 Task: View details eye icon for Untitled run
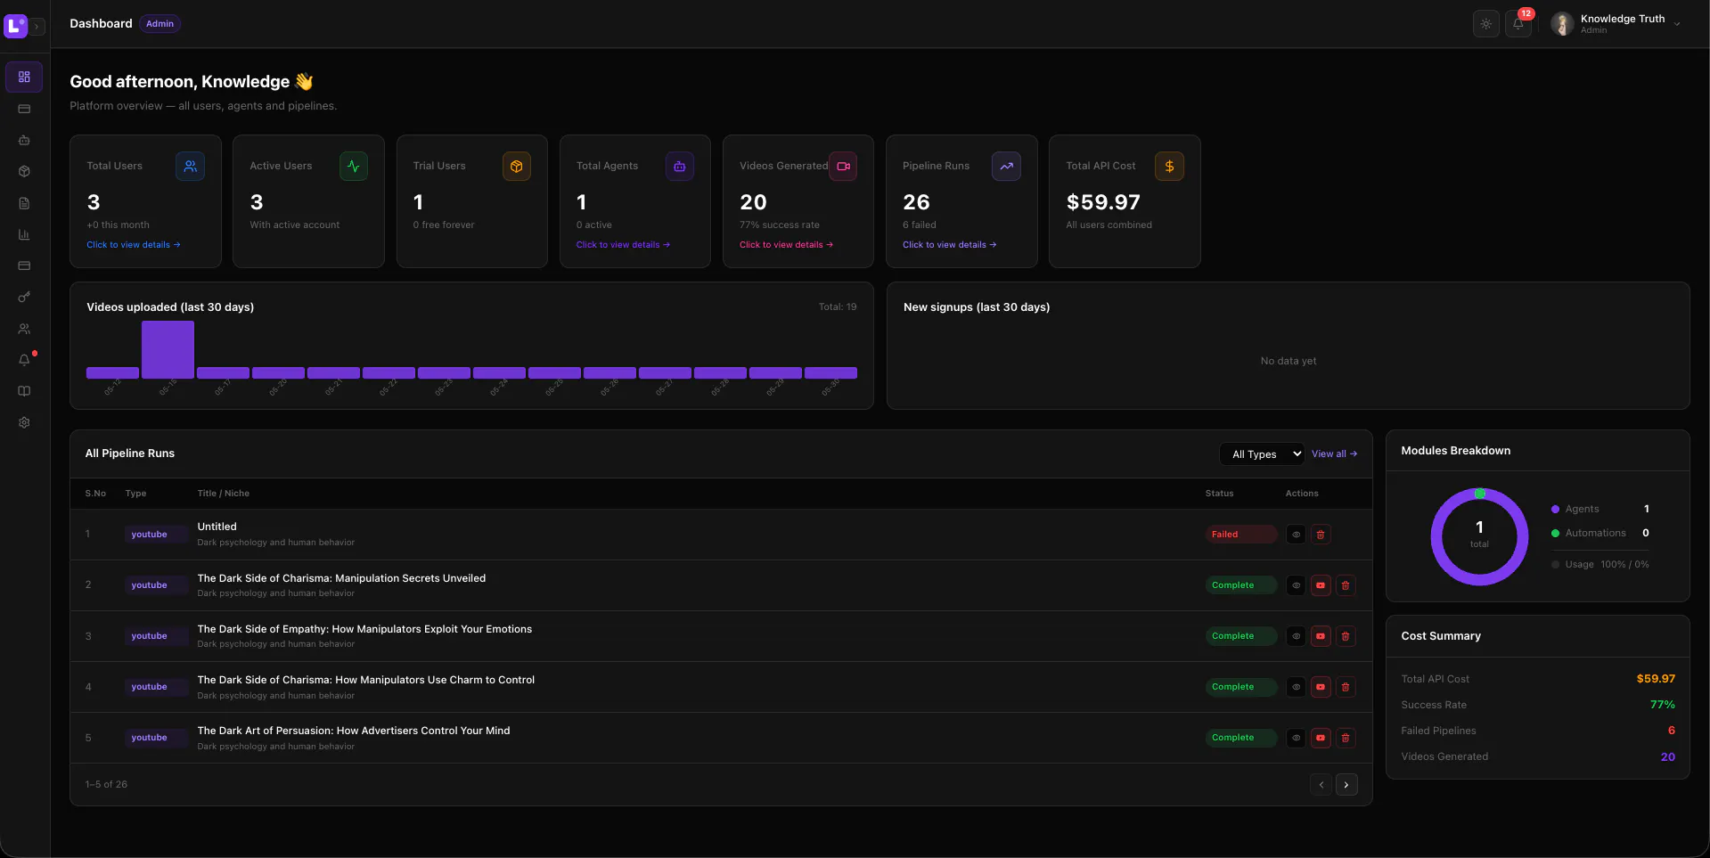pos(1296,535)
